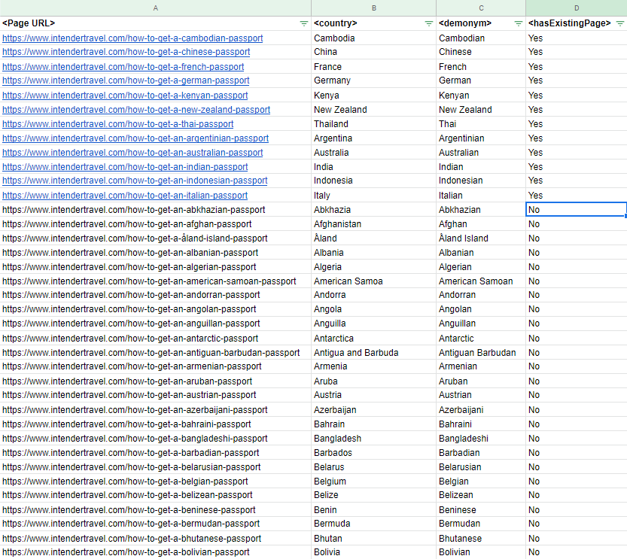Image resolution: width=627 pixels, height=559 pixels.
Task: Select the 'Yes' cell in Cambodia row
Action: pyautogui.click(x=577, y=38)
